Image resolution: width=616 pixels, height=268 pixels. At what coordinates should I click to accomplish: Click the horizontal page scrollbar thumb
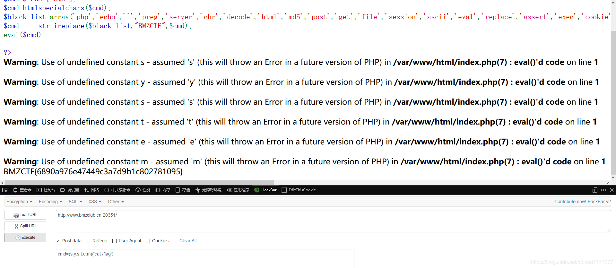[139, 183]
